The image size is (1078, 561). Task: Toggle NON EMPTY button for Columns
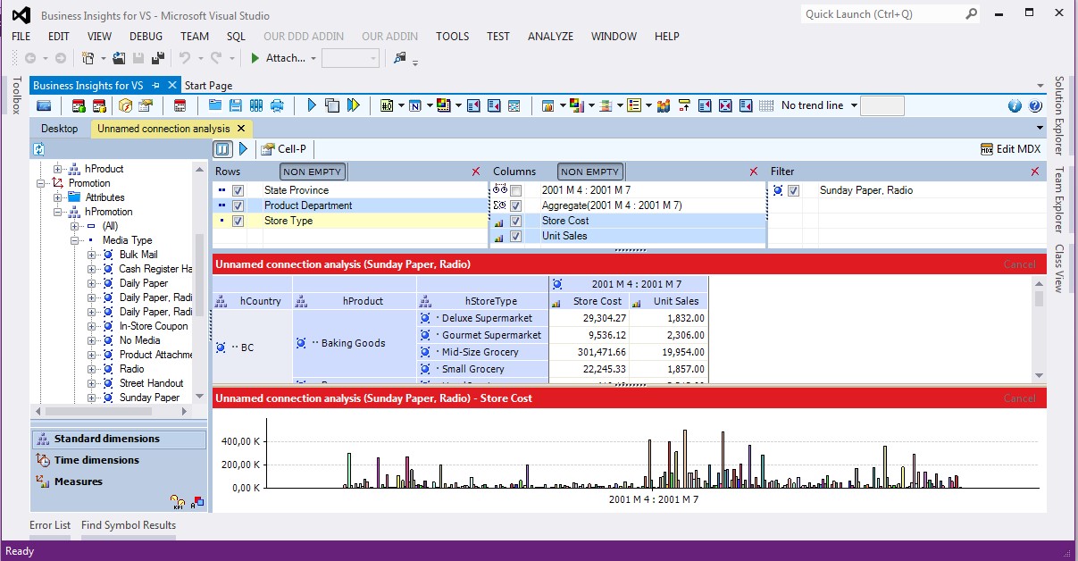click(589, 172)
